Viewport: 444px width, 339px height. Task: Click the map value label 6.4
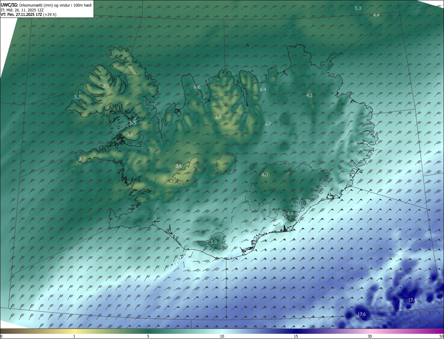263,89
